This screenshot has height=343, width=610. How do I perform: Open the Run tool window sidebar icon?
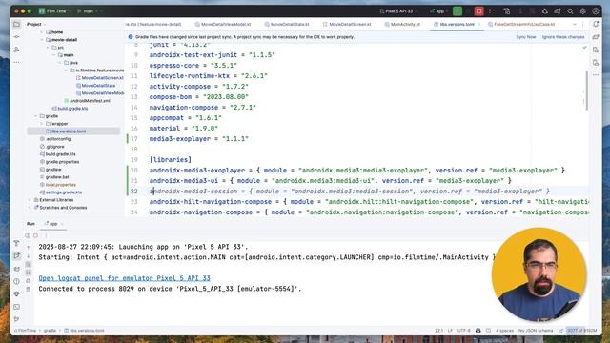[x=17, y=256]
